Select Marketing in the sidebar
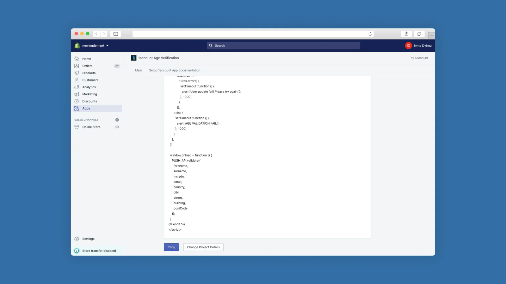The image size is (506, 284). 89,94
